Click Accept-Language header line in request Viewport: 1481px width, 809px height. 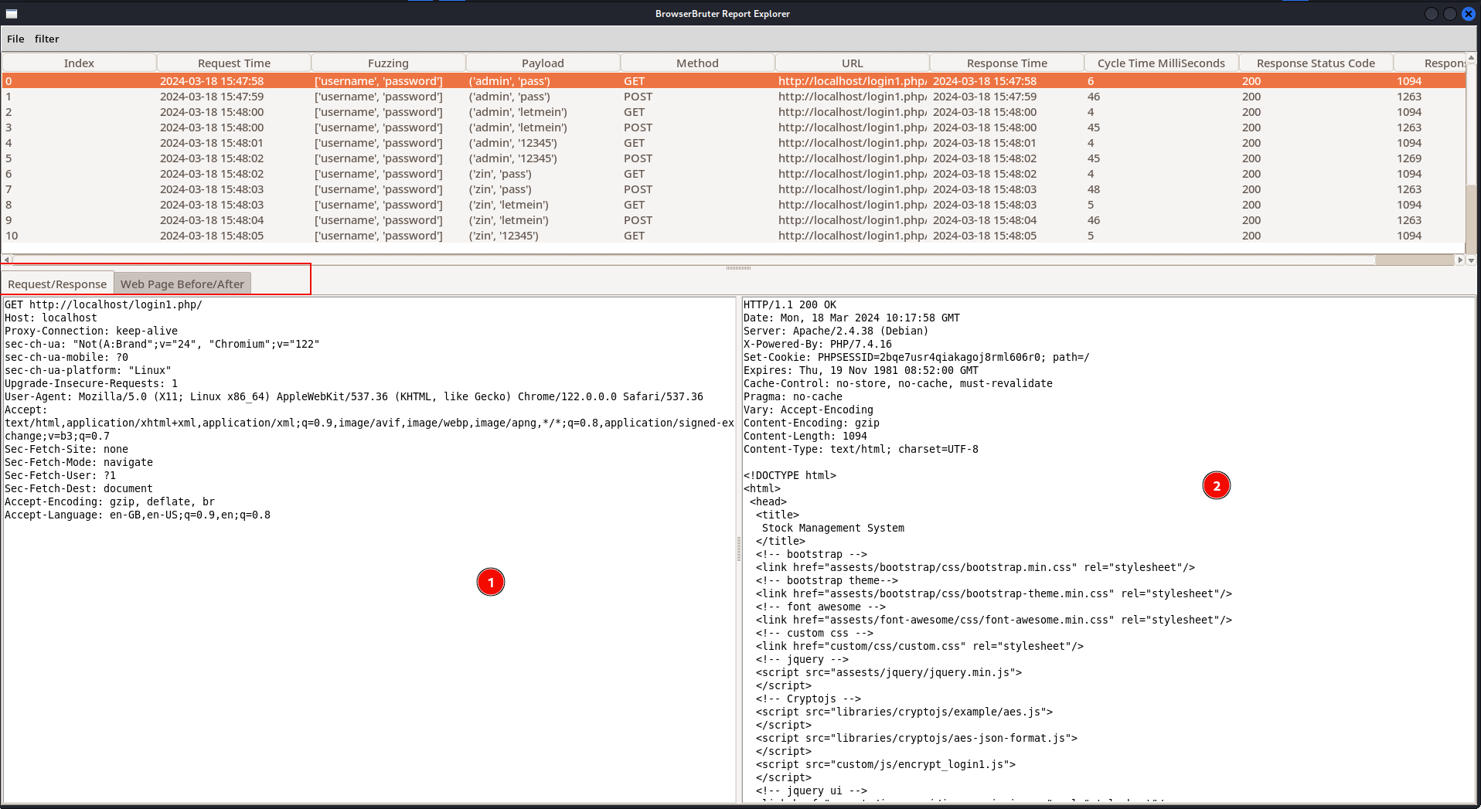coord(138,515)
